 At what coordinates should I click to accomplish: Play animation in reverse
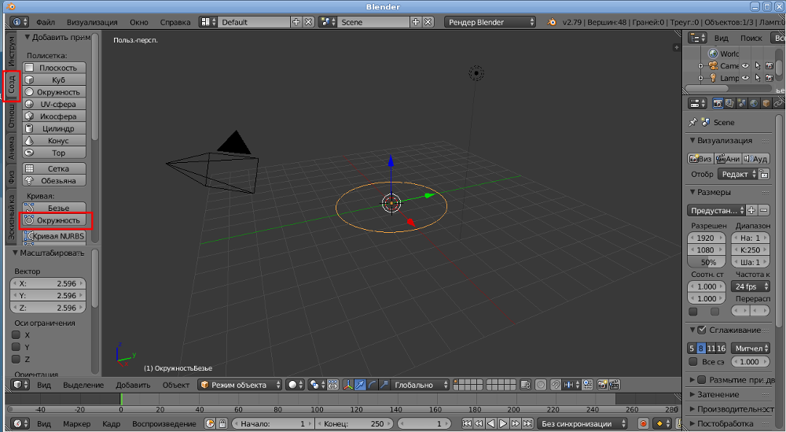(x=490, y=423)
